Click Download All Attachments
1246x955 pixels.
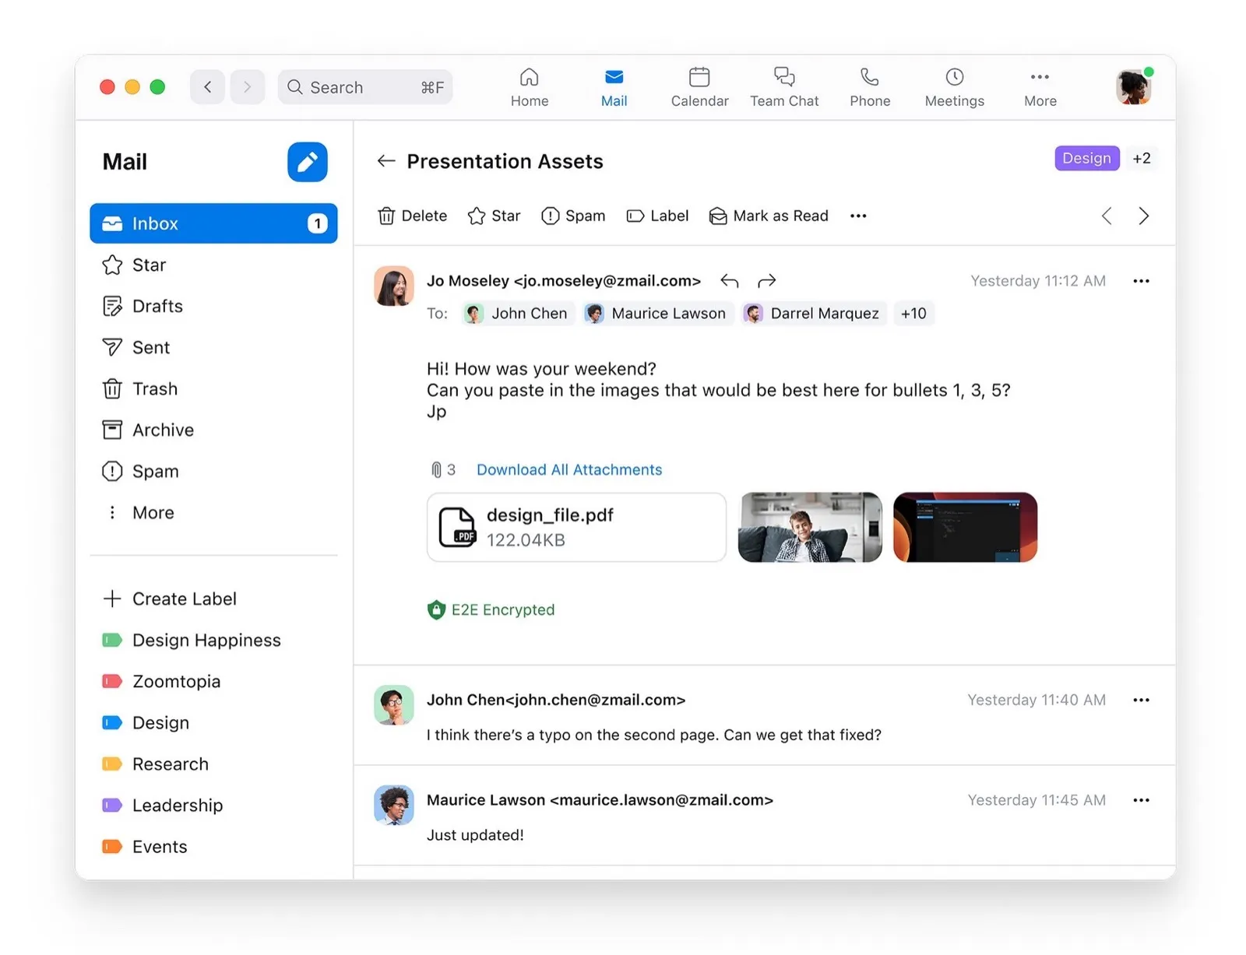568,469
